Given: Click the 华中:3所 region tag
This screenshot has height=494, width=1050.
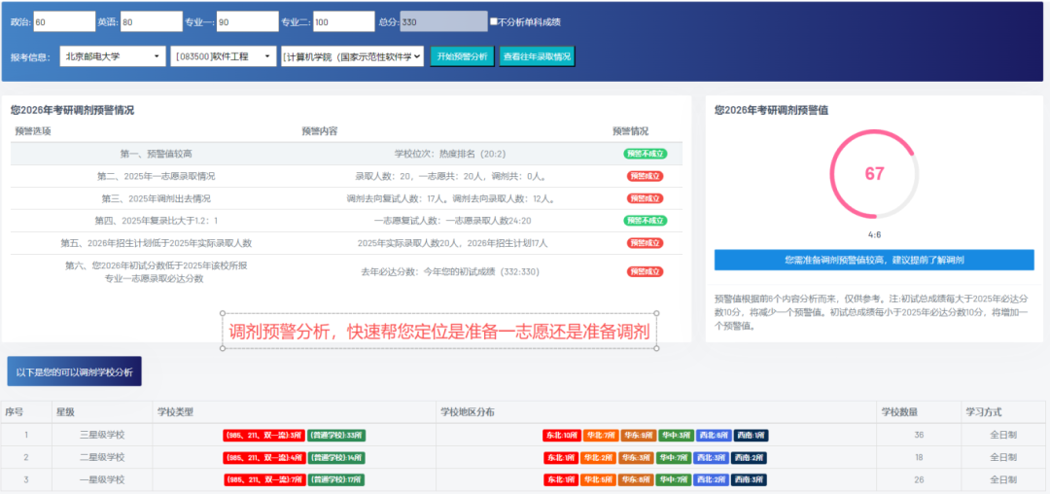Looking at the screenshot, I should tap(675, 435).
